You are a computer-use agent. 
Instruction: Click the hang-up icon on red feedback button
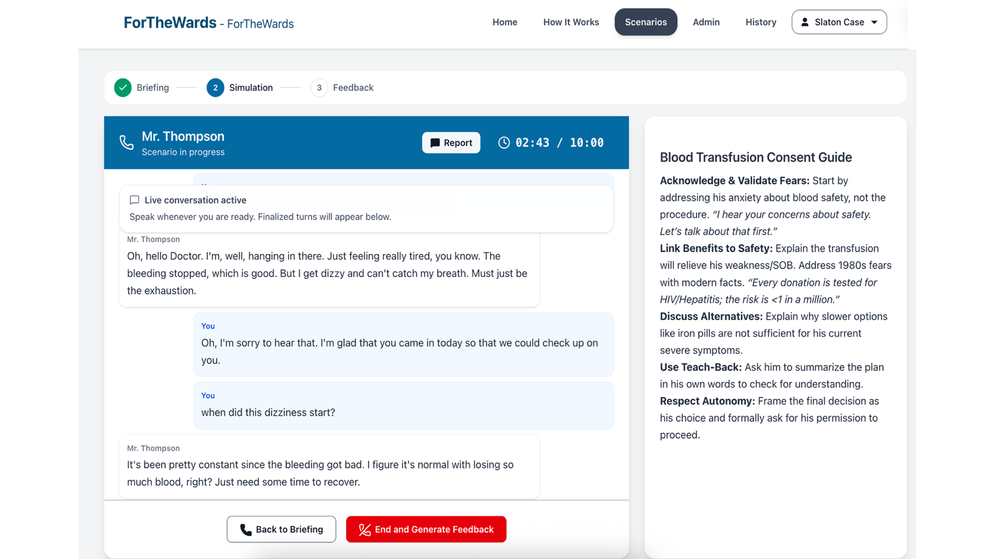(x=364, y=529)
